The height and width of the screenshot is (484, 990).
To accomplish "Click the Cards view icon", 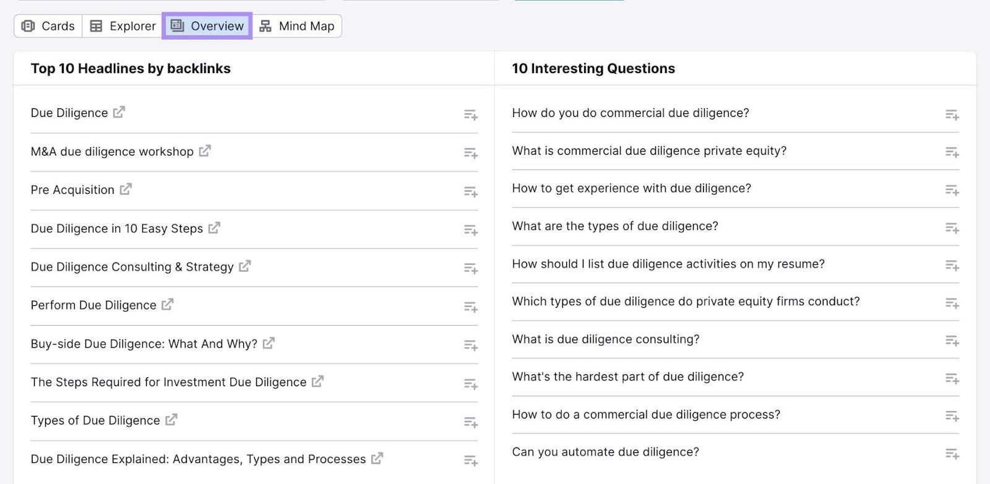I will click(x=28, y=26).
